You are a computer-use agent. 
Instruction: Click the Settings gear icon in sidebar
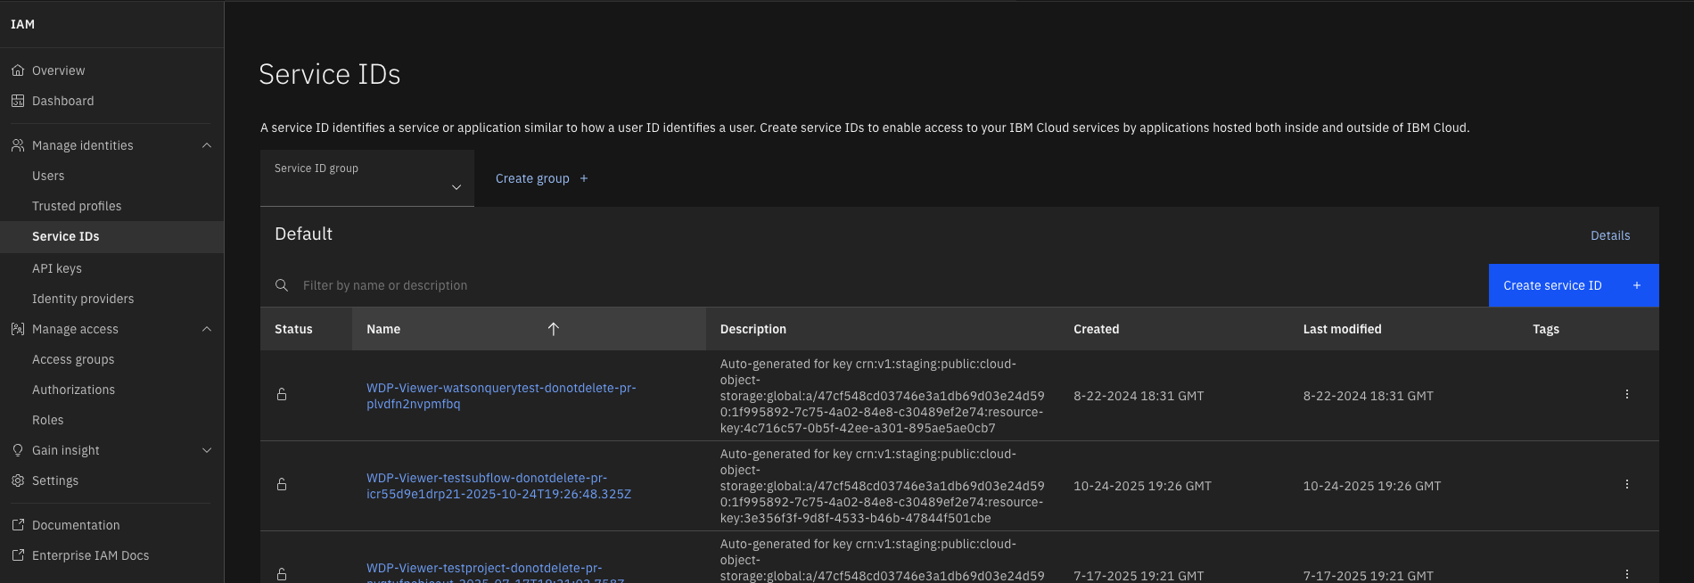pos(18,480)
